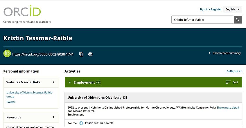Click Collapse all activities
246x128 pixels.
[x=234, y=71]
